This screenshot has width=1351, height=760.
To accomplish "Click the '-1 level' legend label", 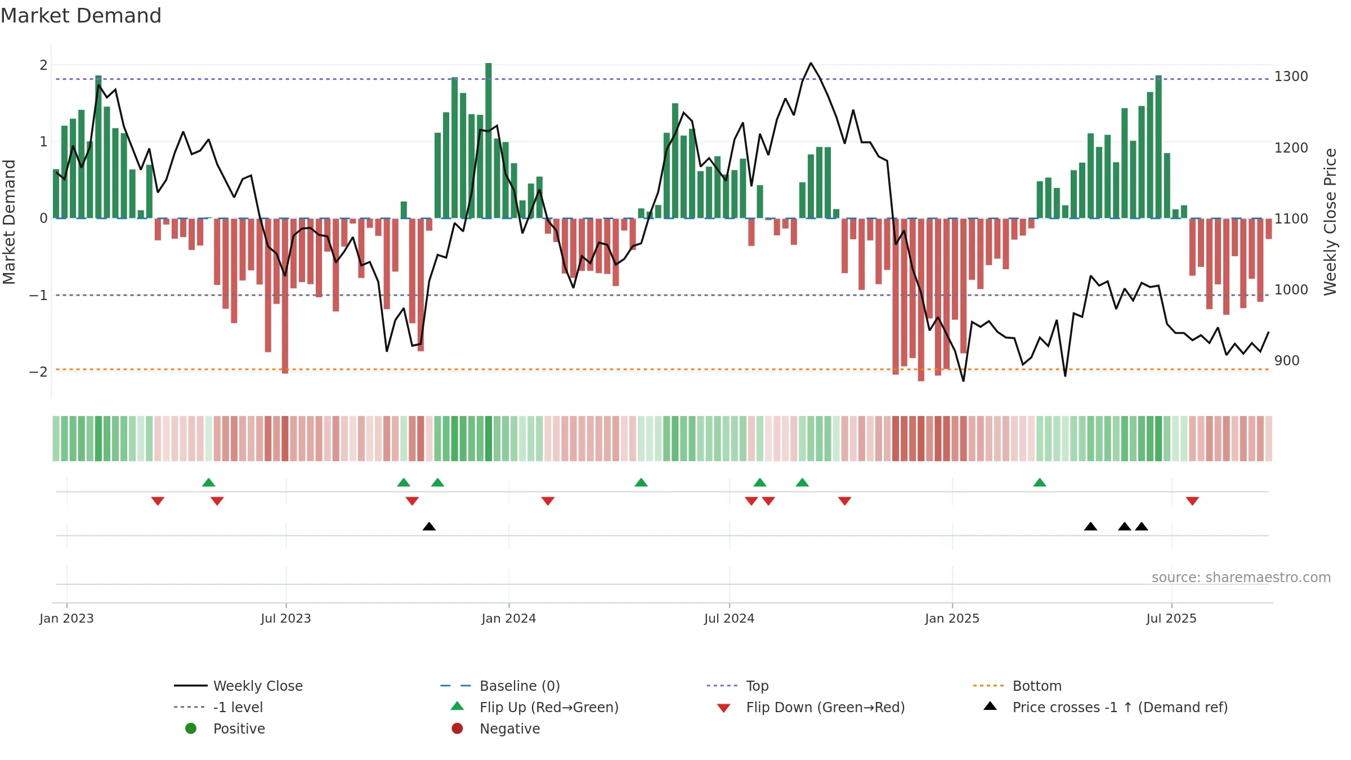I will pyautogui.click(x=238, y=707).
